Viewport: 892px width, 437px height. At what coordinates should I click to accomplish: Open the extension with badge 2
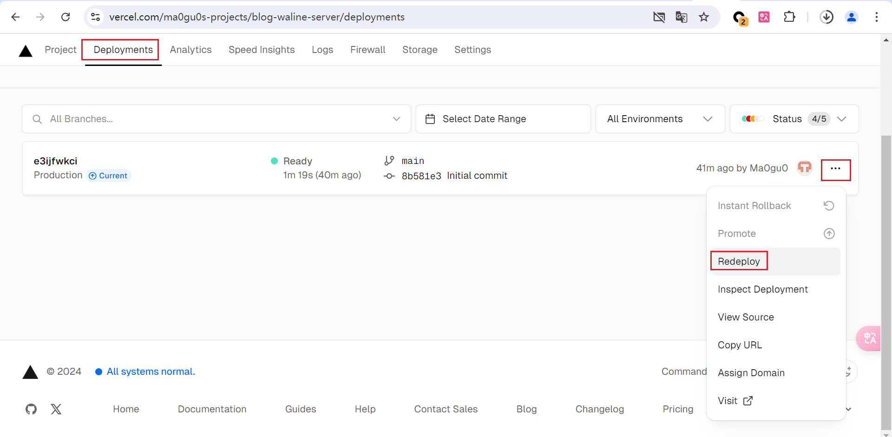[740, 18]
